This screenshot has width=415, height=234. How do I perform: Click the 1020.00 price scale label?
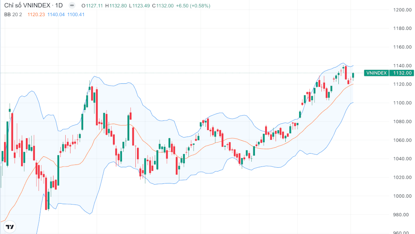click(x=402, y=177)
